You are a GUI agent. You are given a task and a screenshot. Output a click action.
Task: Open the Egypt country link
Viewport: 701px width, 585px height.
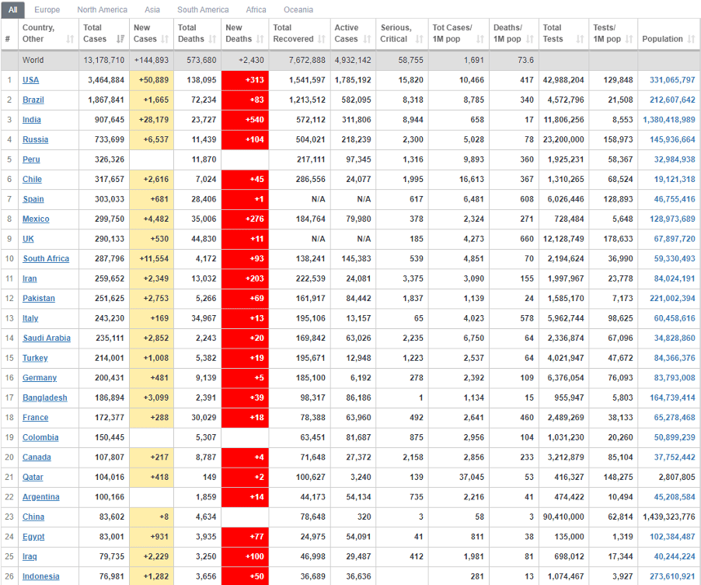pos(33,537)
